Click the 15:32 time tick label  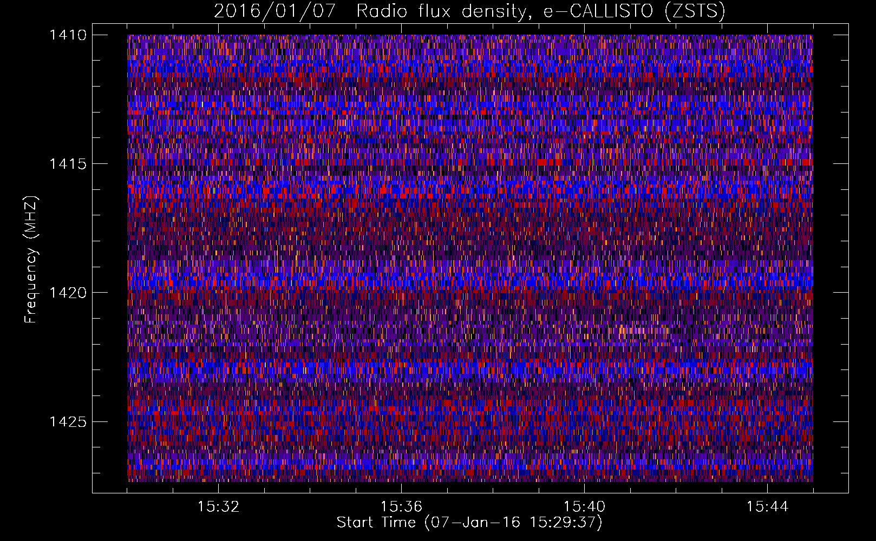click(218, 507)
